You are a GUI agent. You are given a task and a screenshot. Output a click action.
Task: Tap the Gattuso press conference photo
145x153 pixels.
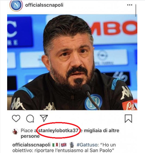click(72, 62)
